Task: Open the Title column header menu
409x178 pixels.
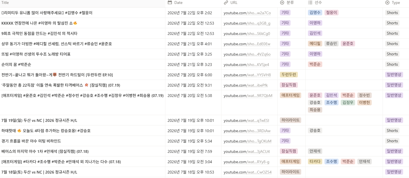Action: point(5,3)
